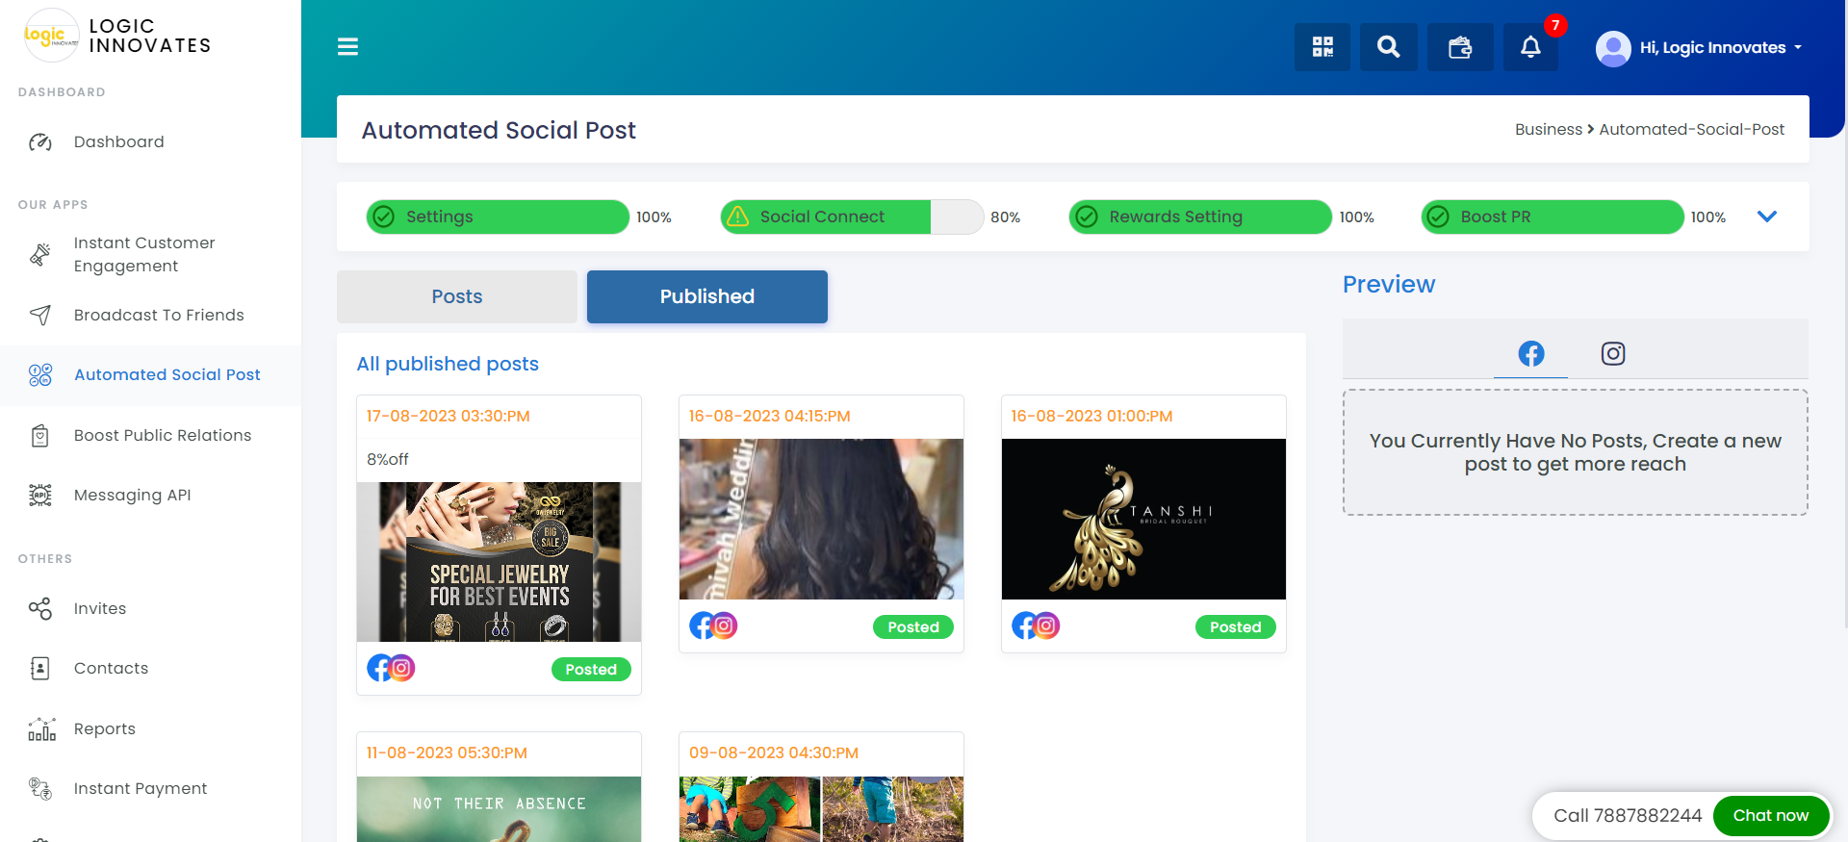This screenshot has height=842, width=1848.
Task: Open Contacts in sidebar
Action: 112,669
